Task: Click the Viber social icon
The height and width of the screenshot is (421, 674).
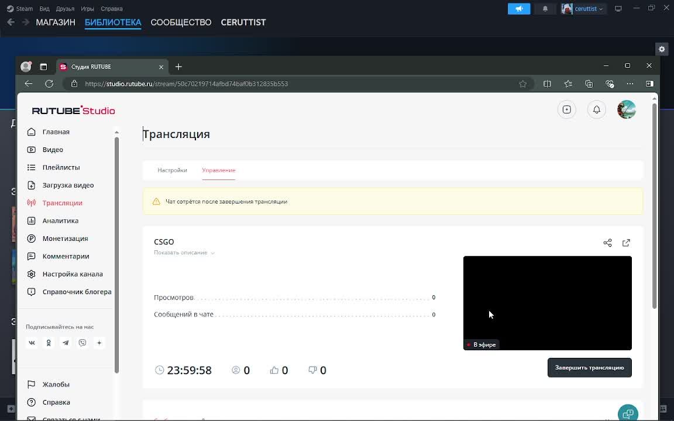Action: pyautogui.click(x=82, y=343)
